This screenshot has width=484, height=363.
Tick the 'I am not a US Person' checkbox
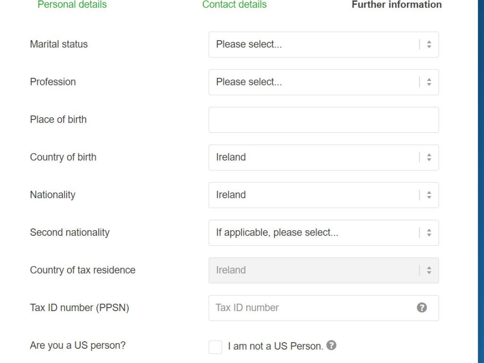click(215, 346)
